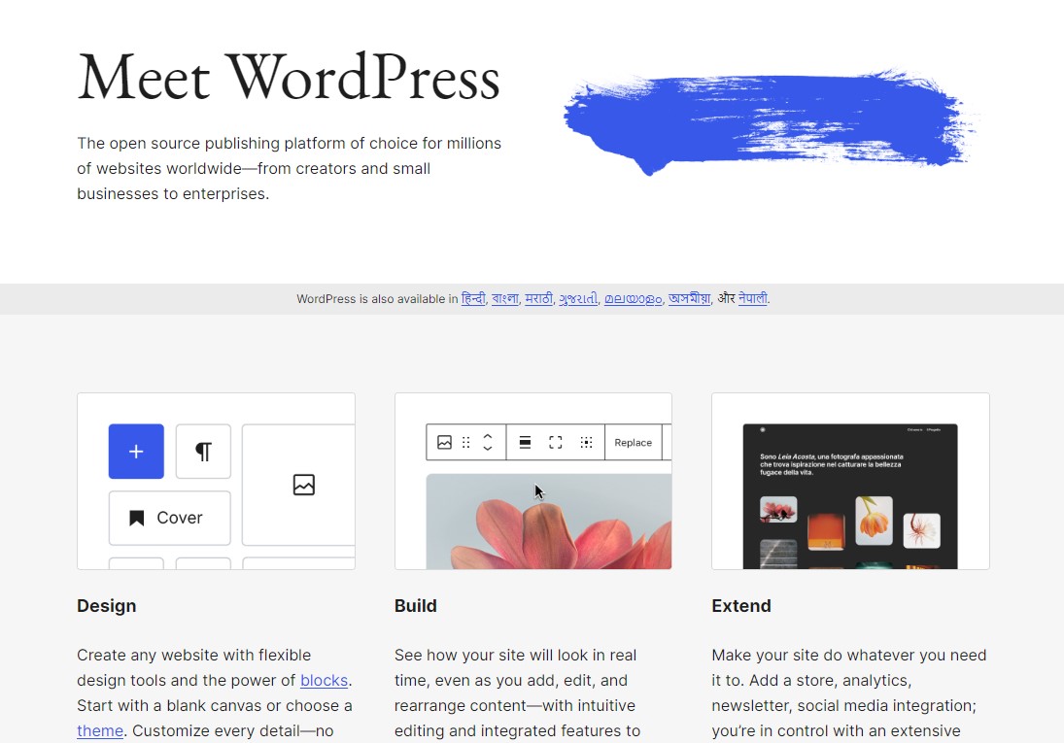Click the Replace button in toolbar

[634, 443]
